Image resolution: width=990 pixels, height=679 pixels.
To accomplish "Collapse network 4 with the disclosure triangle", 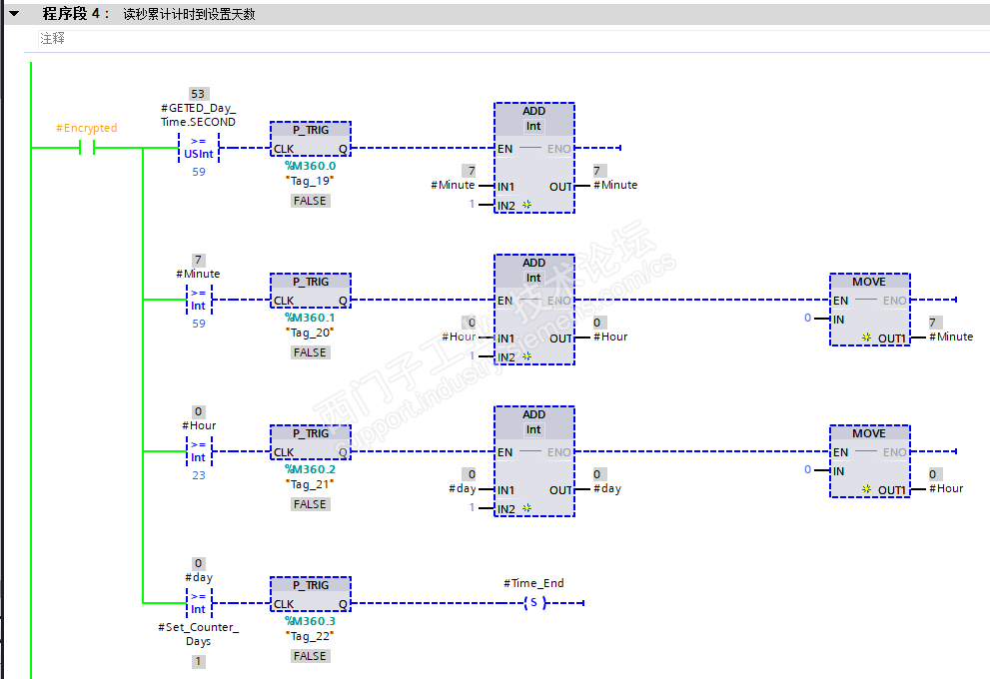I will click(x=11, y=13).
